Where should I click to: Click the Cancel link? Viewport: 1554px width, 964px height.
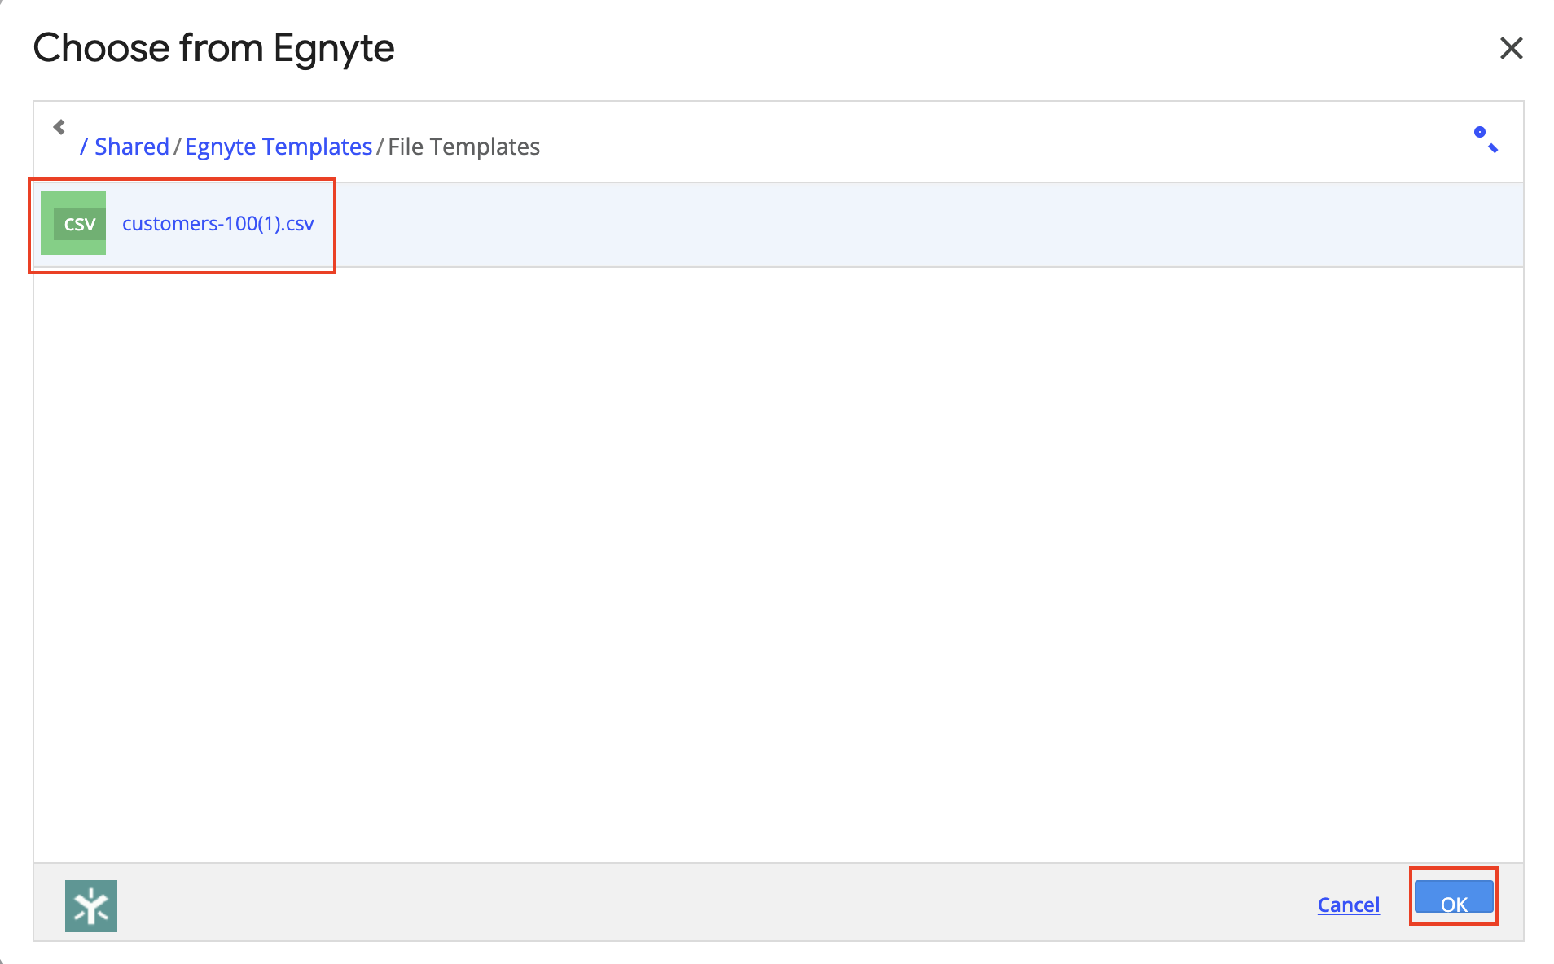point(1348,905)
